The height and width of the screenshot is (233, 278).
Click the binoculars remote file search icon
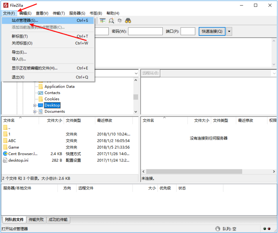(x=128, y=21)
